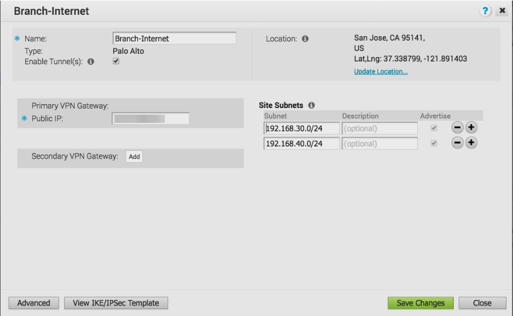The height and width of the screenshot is (316, 513).
Task: Add subnet after 192.168.30.0/24 row with plus
Action: (x=471, y=127)
